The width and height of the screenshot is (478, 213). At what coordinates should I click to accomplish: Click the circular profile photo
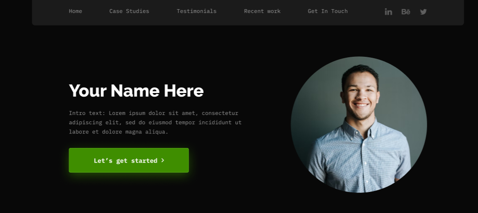359,125
